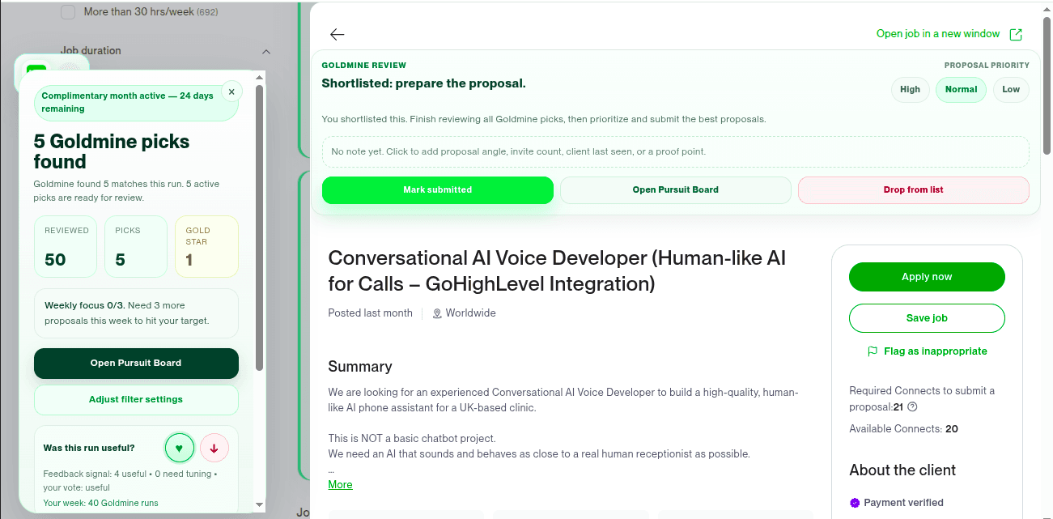Click the Reviewed 50 stat card
Viewport: 1053px width, 519px height.
tap(66, 246)
